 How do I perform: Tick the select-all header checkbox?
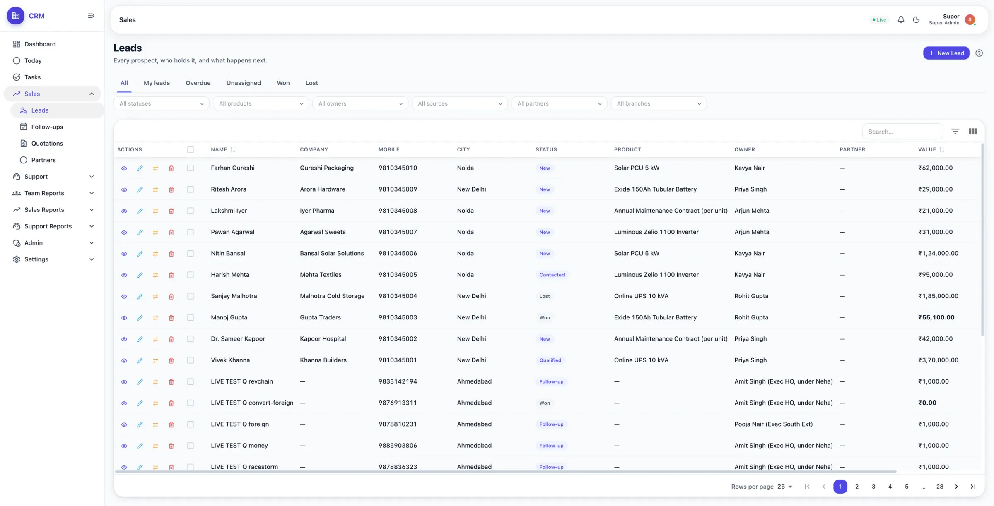point(191,150)
